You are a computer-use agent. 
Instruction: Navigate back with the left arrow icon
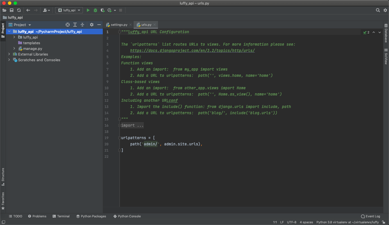[x=28, y=10]
